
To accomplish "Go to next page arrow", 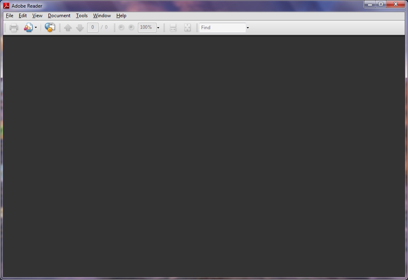I will click(x=80, y=28).
